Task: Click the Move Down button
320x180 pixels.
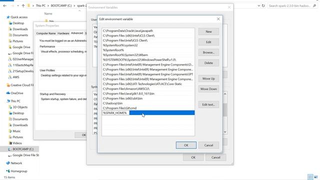Action: point(208,89)
